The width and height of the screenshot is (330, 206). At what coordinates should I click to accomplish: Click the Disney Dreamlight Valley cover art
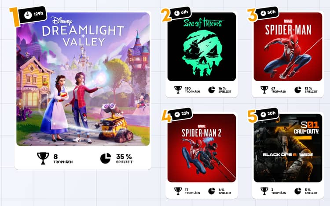(x=83, y=79)
